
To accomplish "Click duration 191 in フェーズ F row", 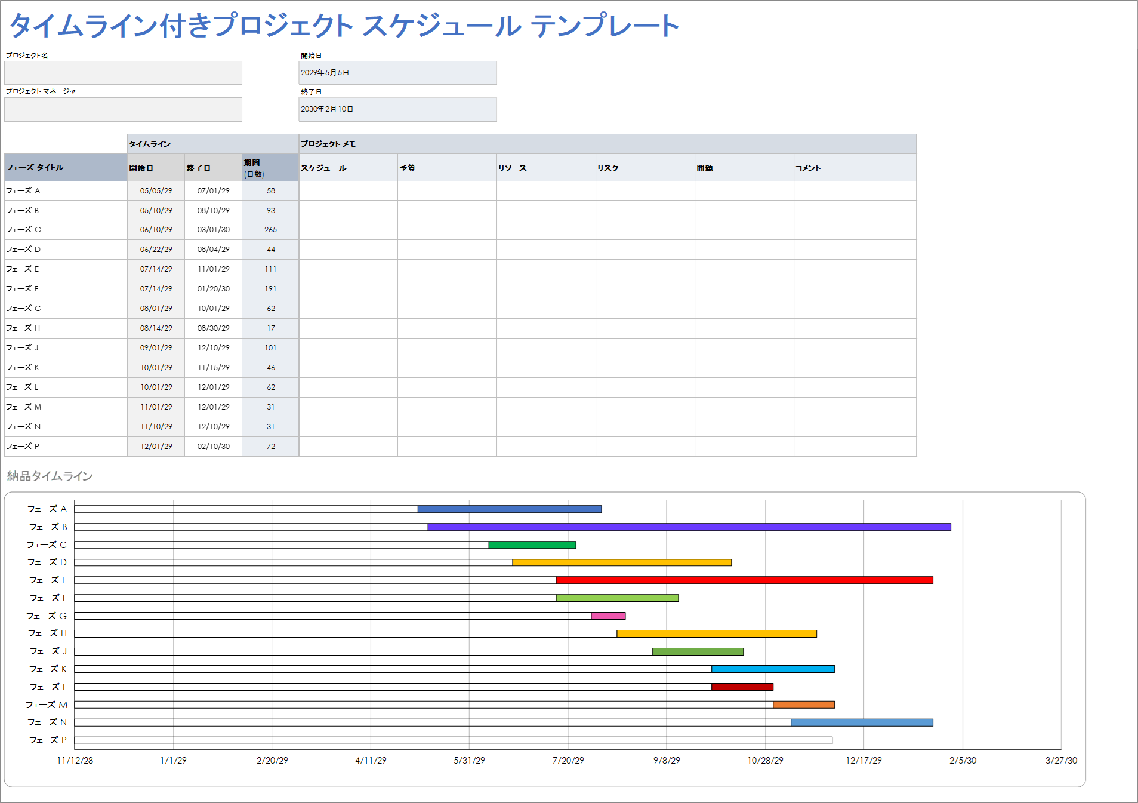I will click(270, 289).
